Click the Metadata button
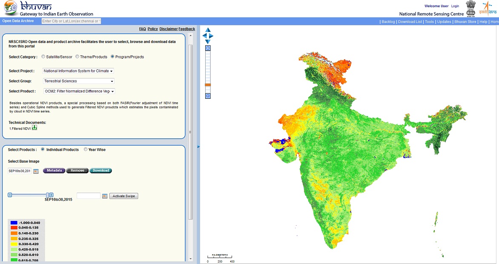 click(54, 171)
